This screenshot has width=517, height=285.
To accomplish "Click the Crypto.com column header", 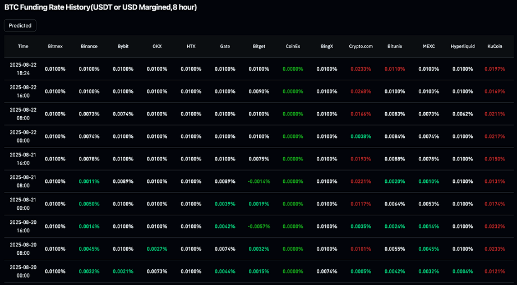I will click(x=361, y=47).
